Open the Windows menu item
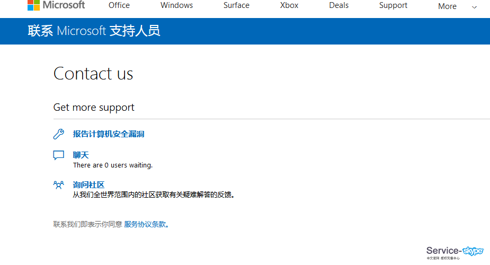Screen dimensions: 490x265 (176, 5)
